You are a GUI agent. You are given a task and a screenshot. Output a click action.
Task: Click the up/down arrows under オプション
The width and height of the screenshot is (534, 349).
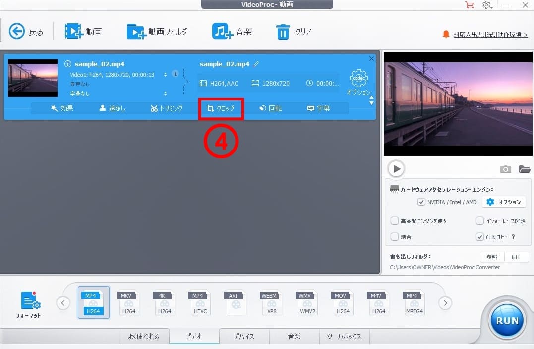click(371, 100)
